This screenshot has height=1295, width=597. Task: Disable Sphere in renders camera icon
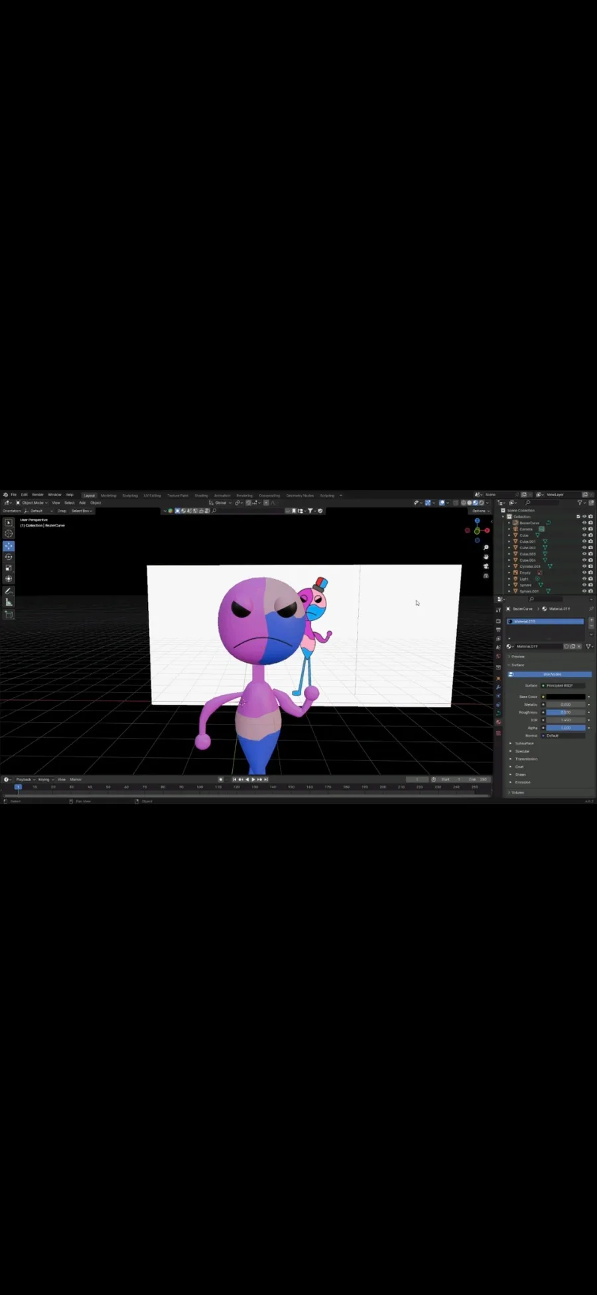[x=590, y=585]
